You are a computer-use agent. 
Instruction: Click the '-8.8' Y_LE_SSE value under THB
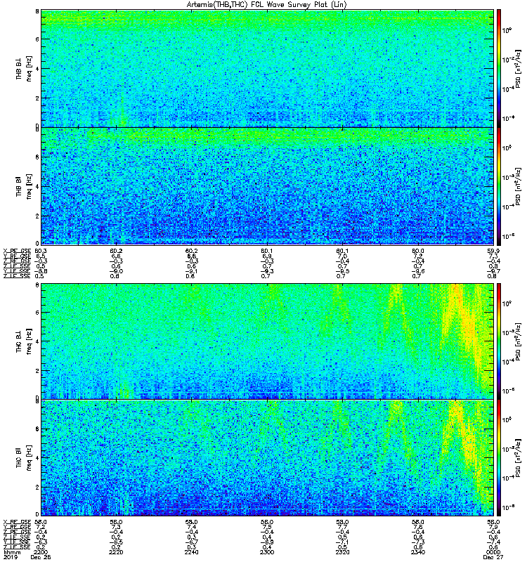click(x=41, y=271)
